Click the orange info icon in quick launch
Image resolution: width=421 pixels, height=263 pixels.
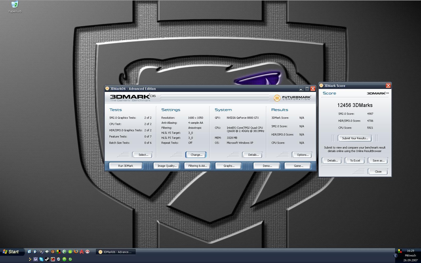53,251
